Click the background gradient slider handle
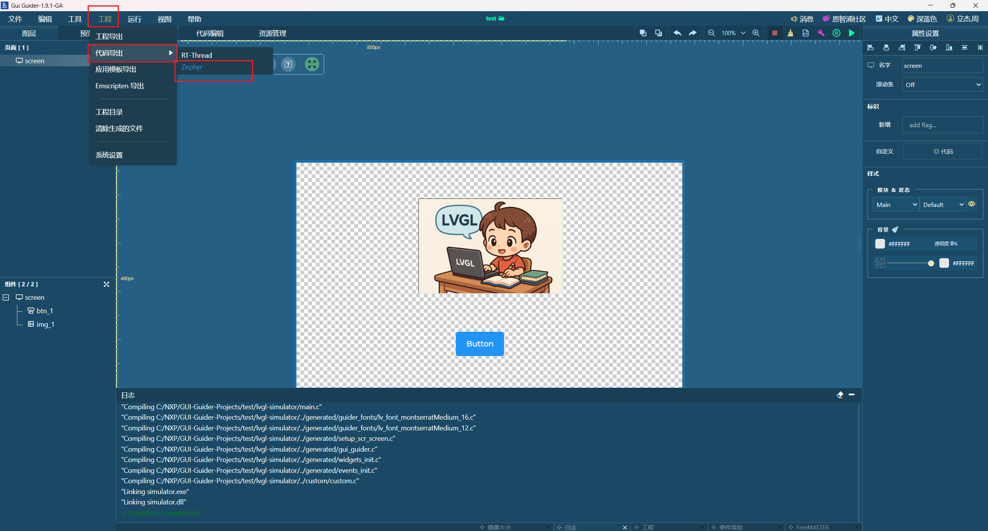Viewport: 988px width, 531px height. (931, 263)
